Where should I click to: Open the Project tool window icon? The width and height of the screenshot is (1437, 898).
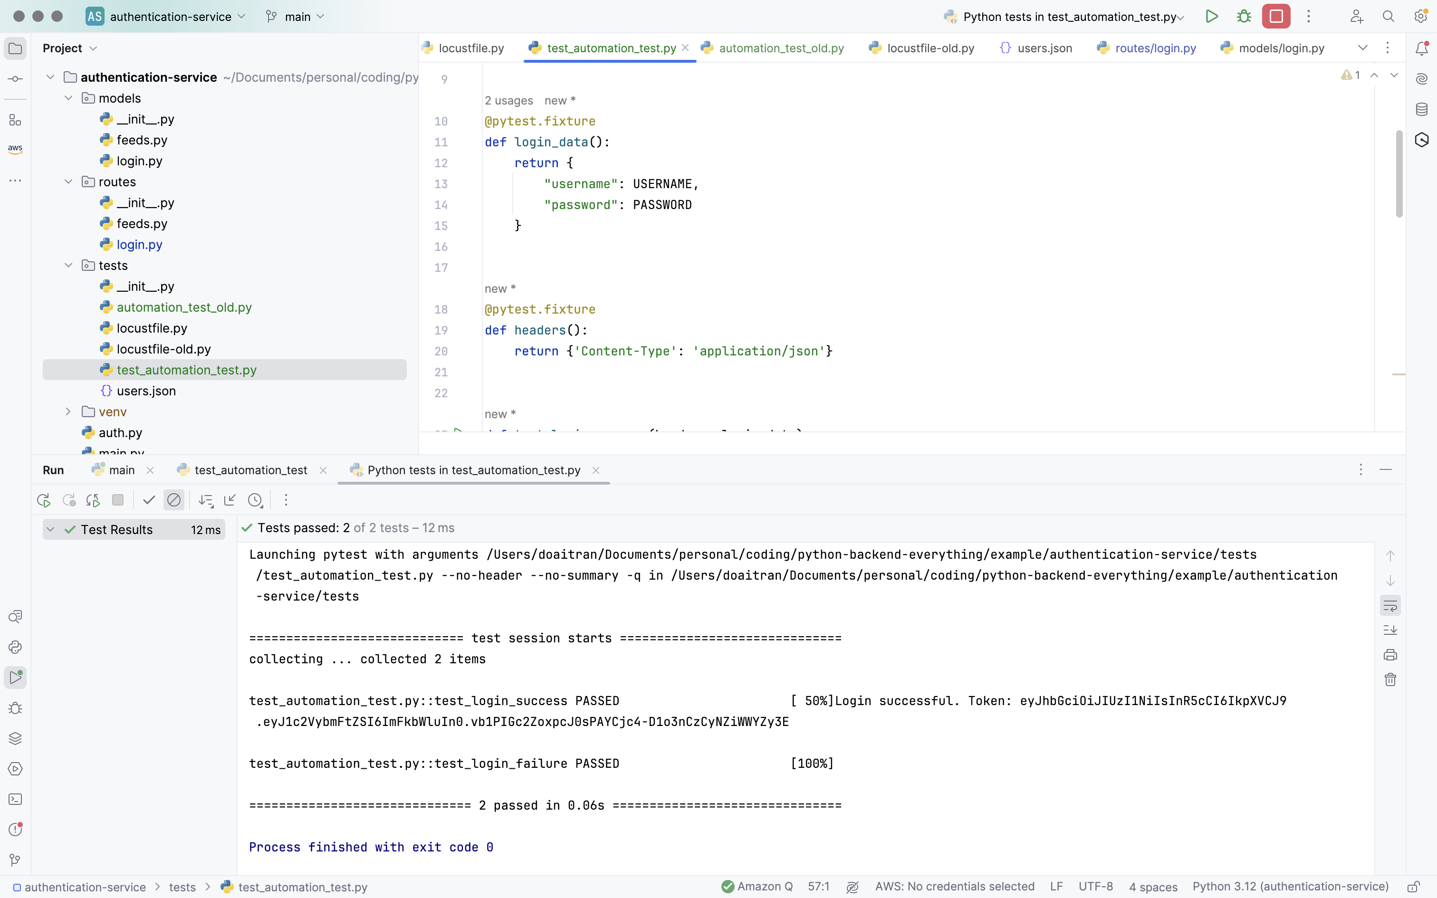coord(15,48)
